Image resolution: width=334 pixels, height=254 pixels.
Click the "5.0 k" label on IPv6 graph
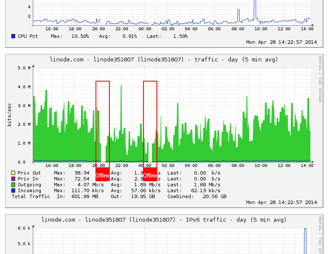click(24, 244)
